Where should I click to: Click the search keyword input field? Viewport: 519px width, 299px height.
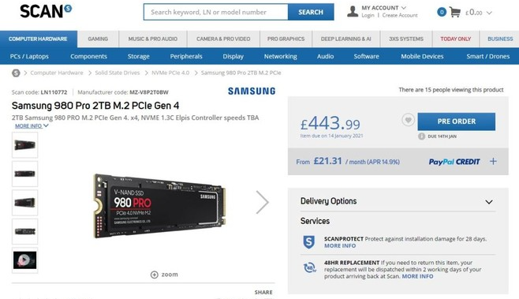point(216,13)
